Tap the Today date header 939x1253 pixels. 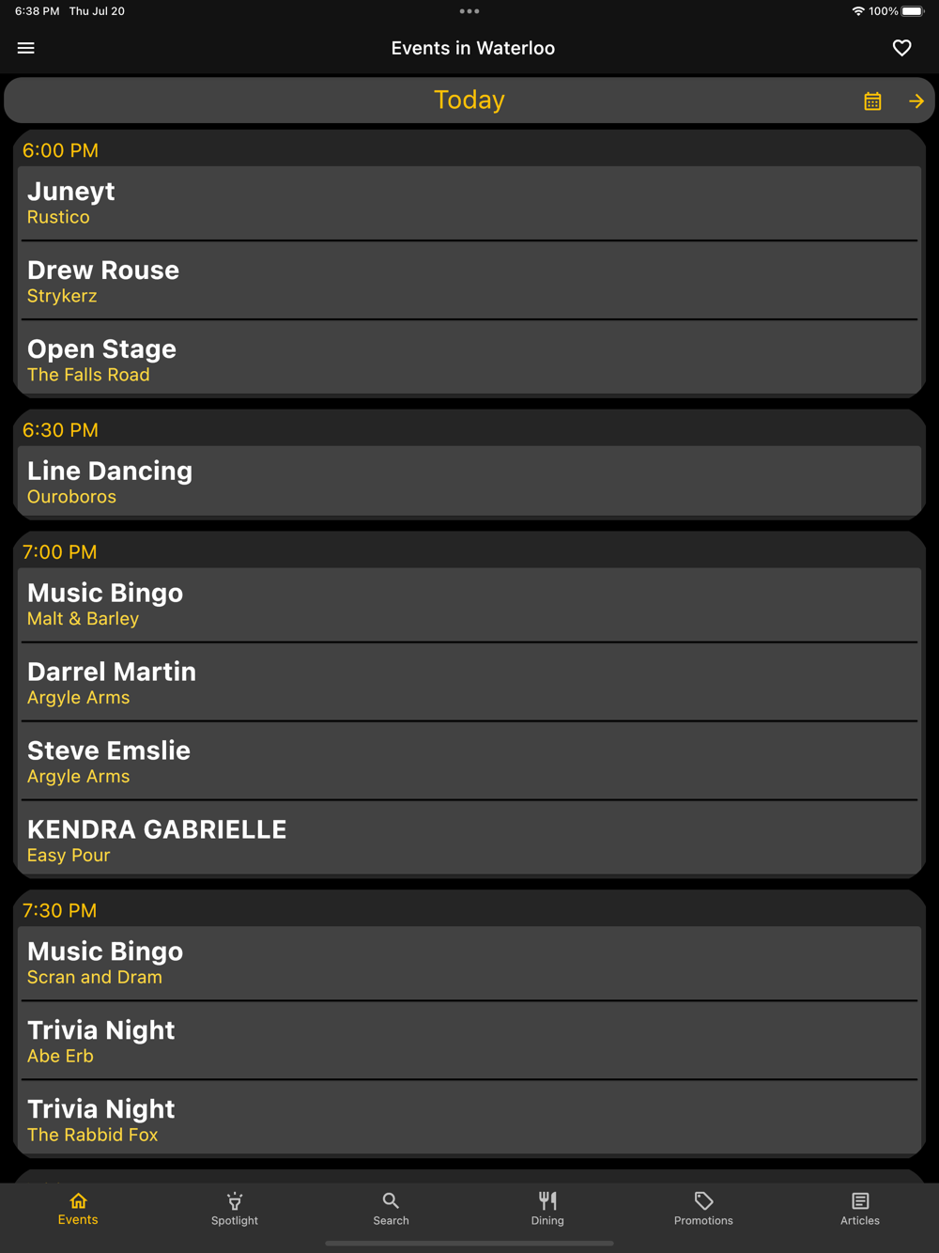pyautogui.click(x=469, y=101)
